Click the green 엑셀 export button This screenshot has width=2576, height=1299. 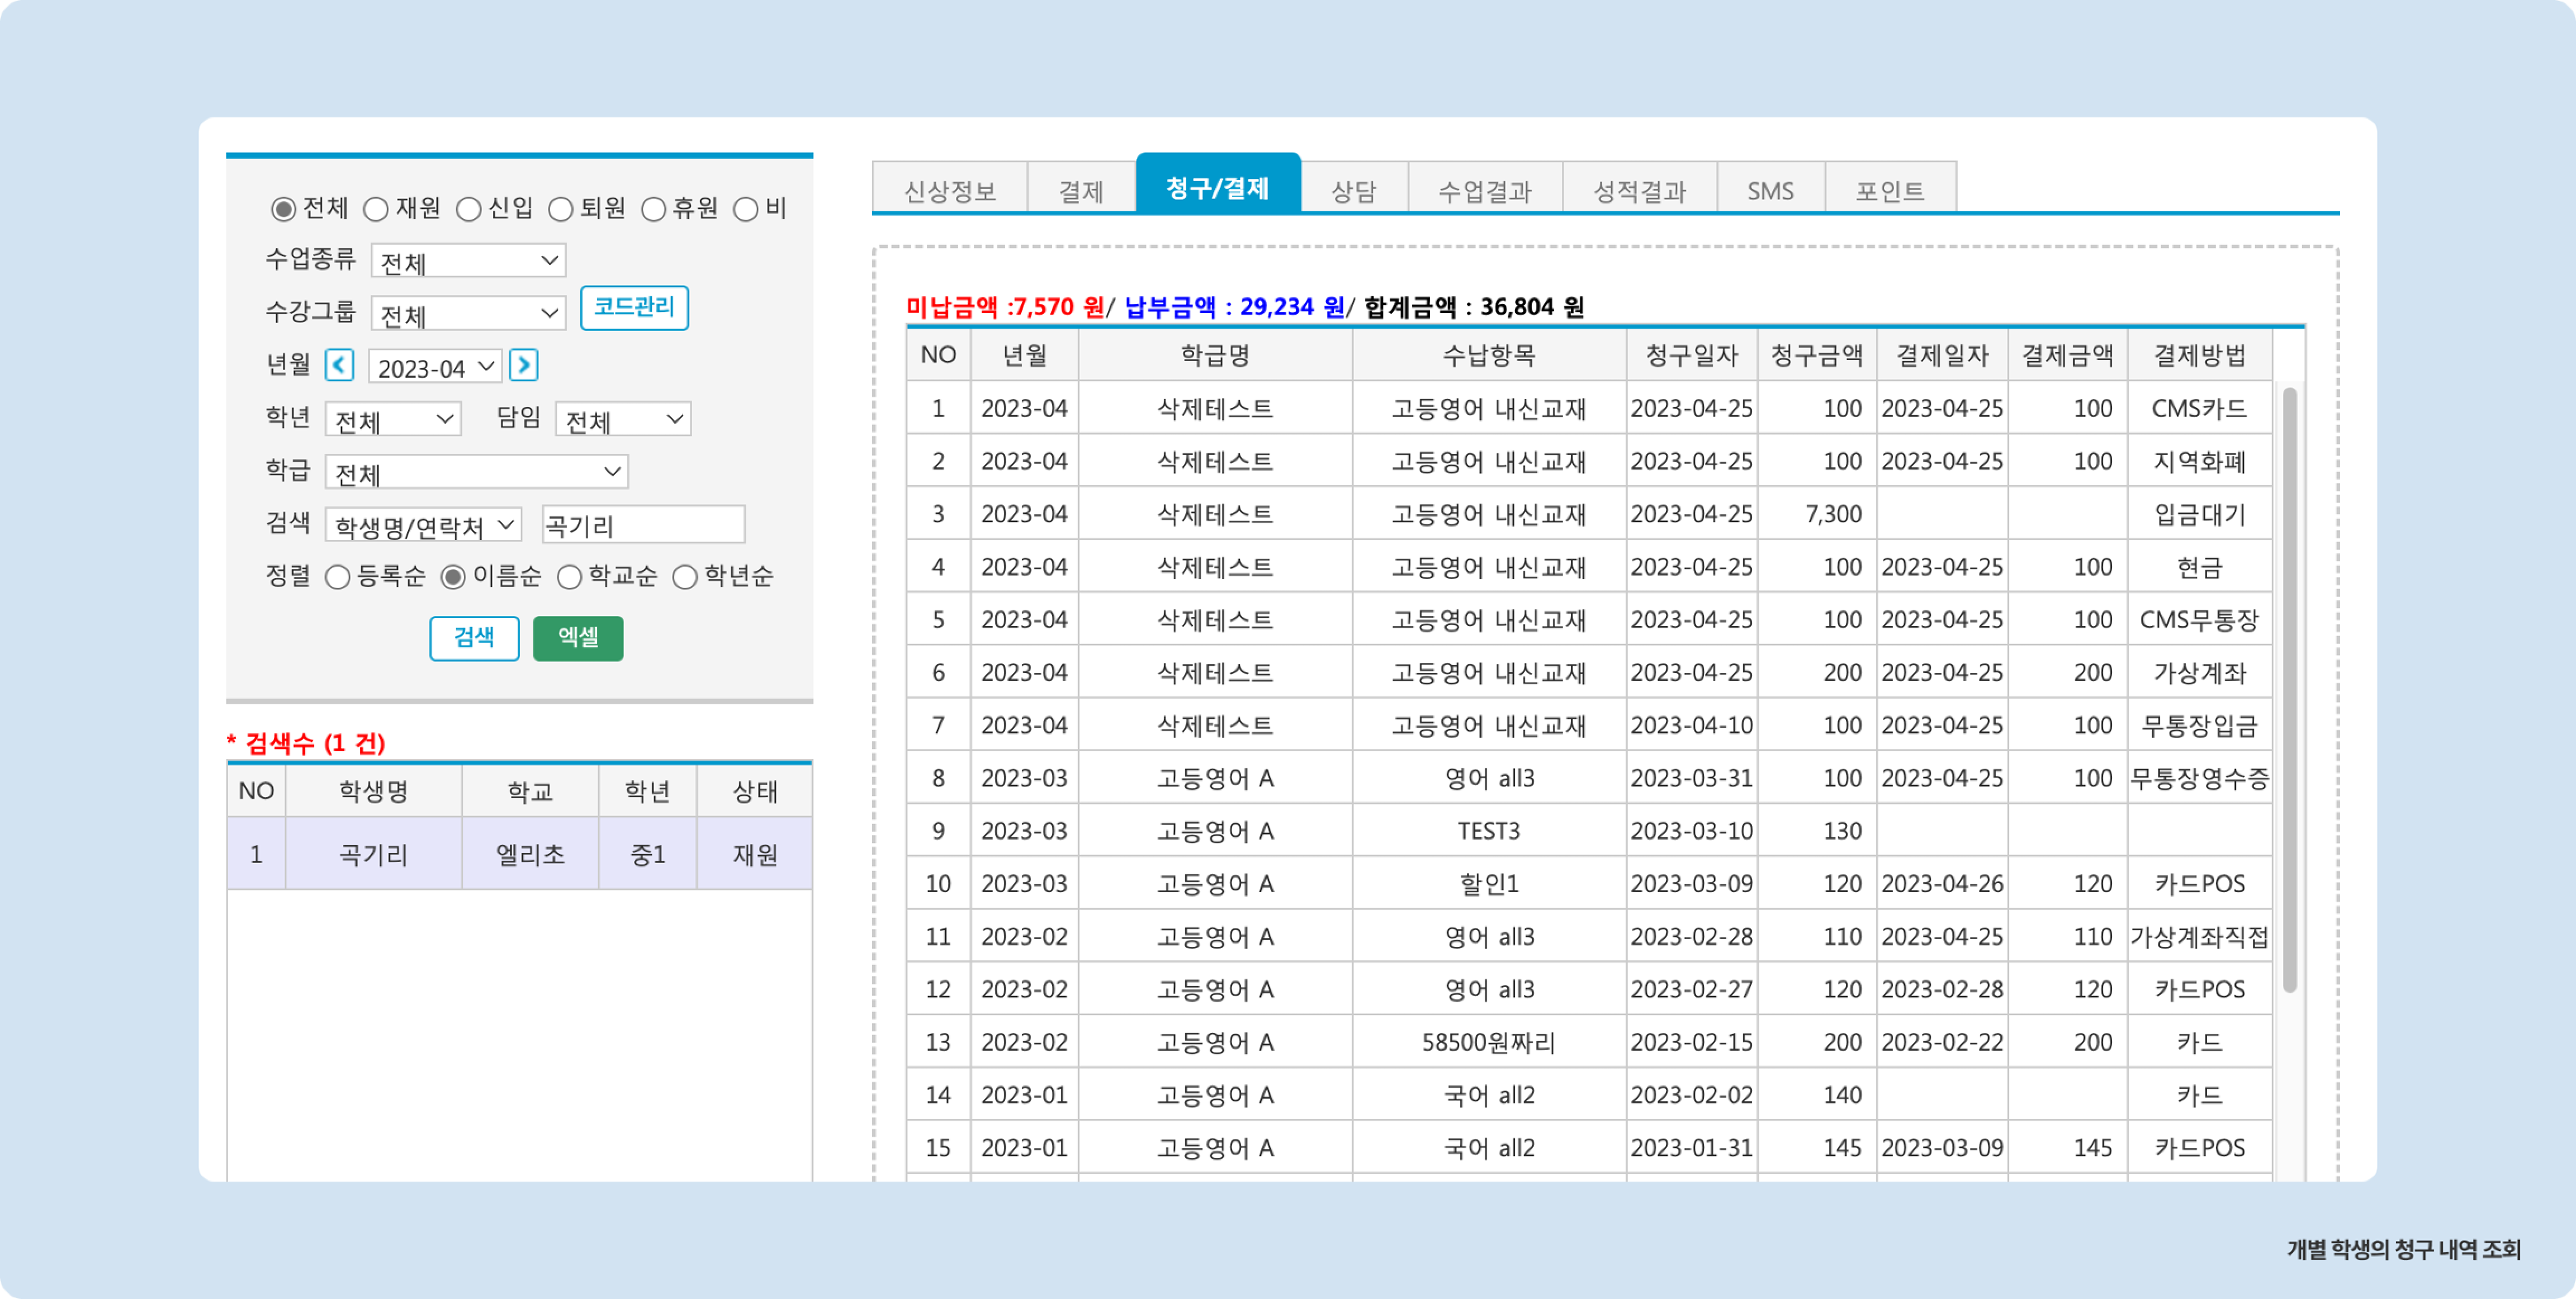click(578, 638)
